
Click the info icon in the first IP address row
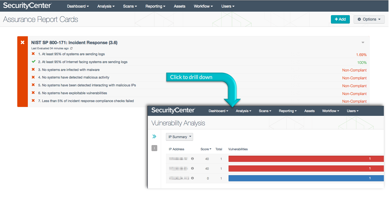point(192,159)
